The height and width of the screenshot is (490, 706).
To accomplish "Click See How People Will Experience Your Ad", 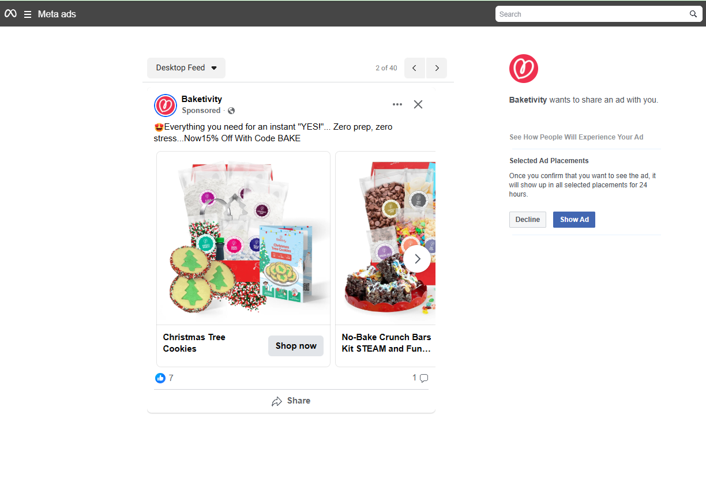I will pyautogui.click(x=576, y=137).
